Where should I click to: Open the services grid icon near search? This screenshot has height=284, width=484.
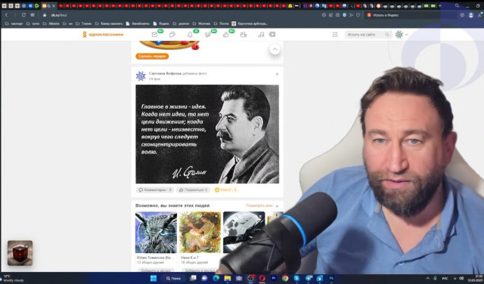(x=335, y=35)
